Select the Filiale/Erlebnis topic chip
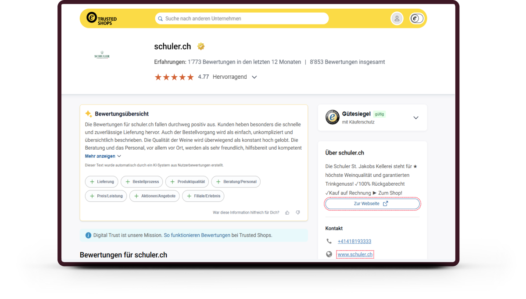526x299 pixels. pyautogui.click(x=203, y=196)
